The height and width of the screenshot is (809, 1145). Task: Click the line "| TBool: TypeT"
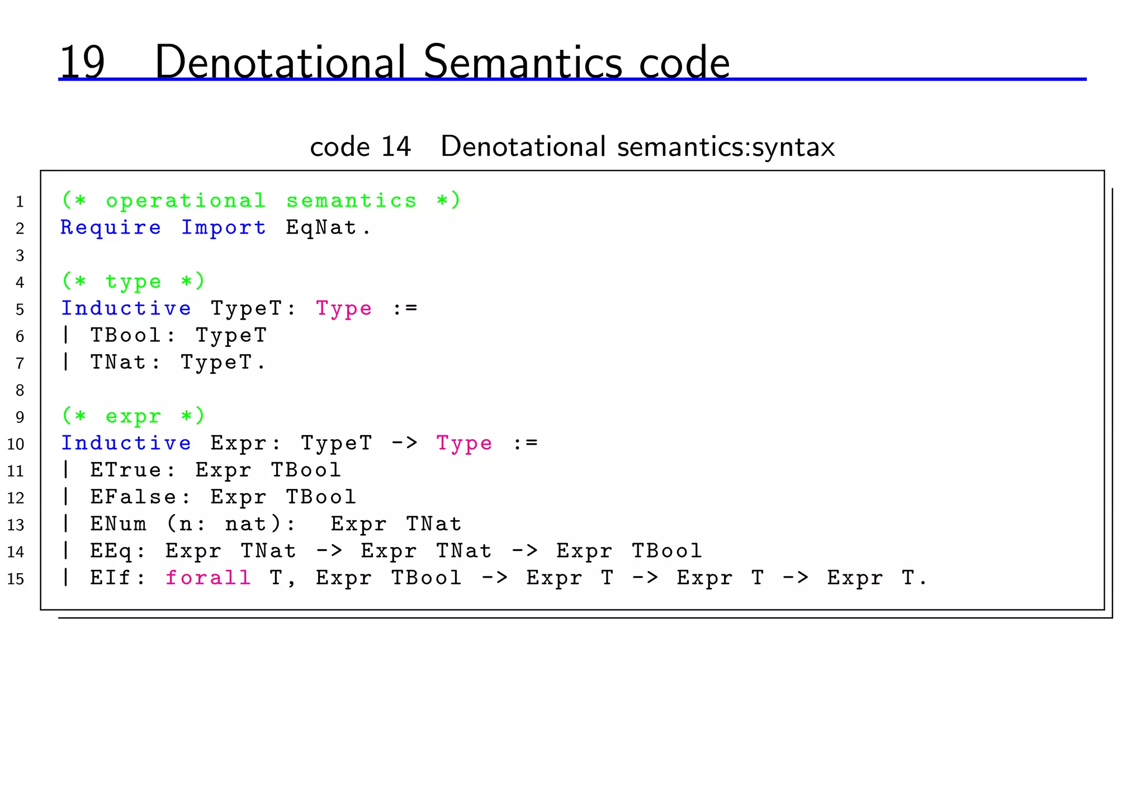coord(164,335)
